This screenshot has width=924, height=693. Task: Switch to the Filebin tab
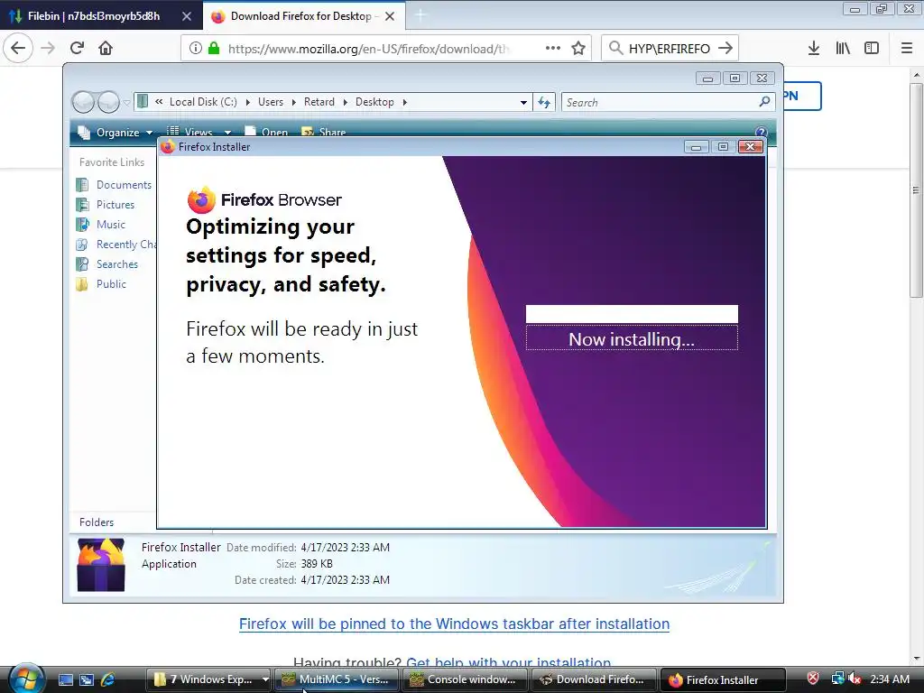[94, 16]
